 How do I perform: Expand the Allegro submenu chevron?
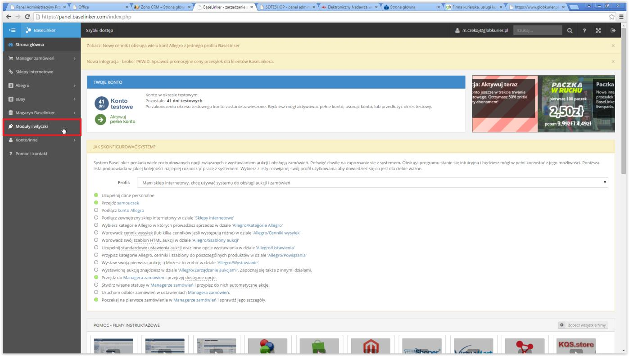click(x=75, y=86)
